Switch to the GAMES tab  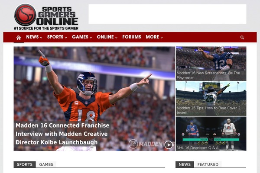46,164
